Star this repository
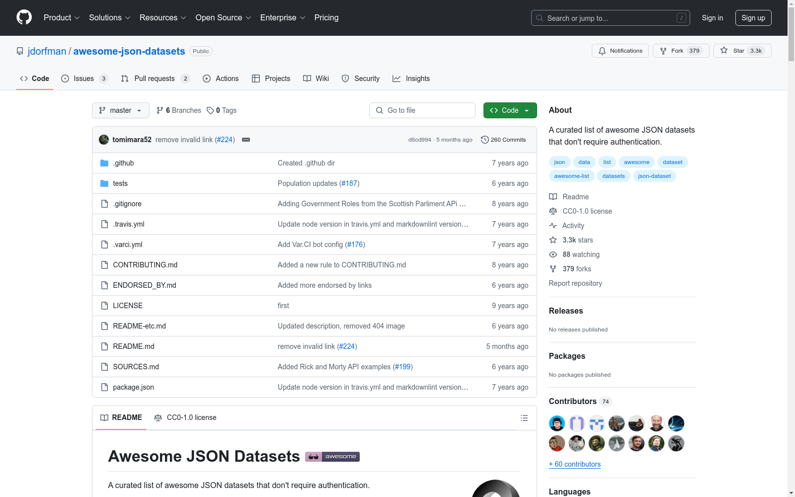795x497 pixels. pos(742,51)
